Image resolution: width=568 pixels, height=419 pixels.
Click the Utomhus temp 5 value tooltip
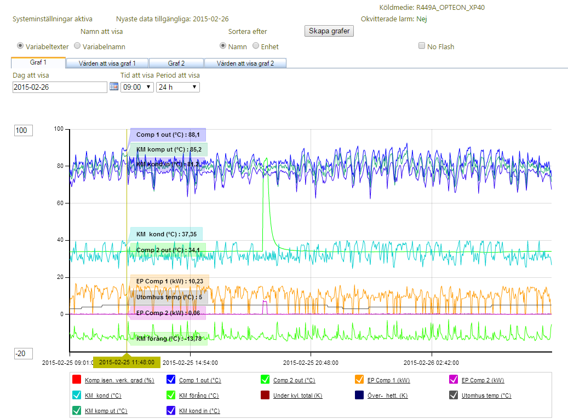[x=169, y=297]
